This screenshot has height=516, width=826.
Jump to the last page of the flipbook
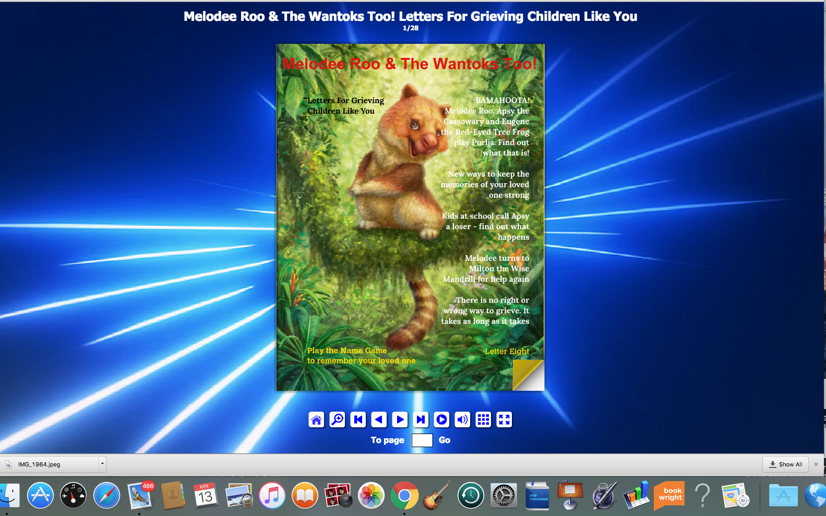tap(421, 419)
